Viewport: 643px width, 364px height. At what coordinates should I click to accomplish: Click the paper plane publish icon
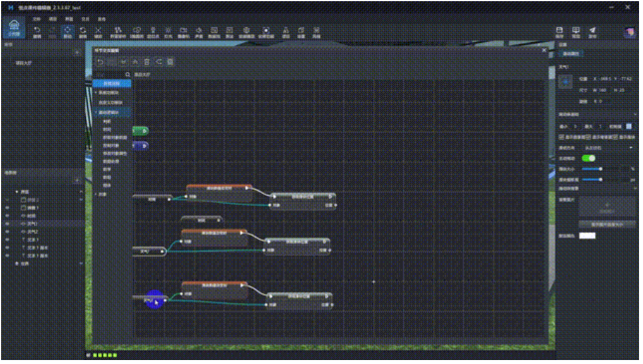[x=593, y=32]
